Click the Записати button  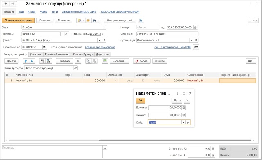(45, 20)
